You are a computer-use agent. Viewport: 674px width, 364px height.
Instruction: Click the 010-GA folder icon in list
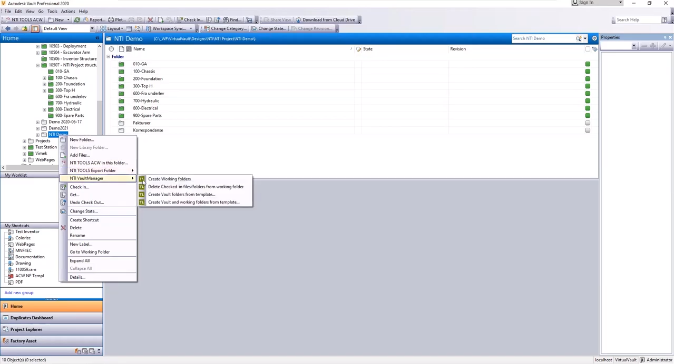pos(121,64)
